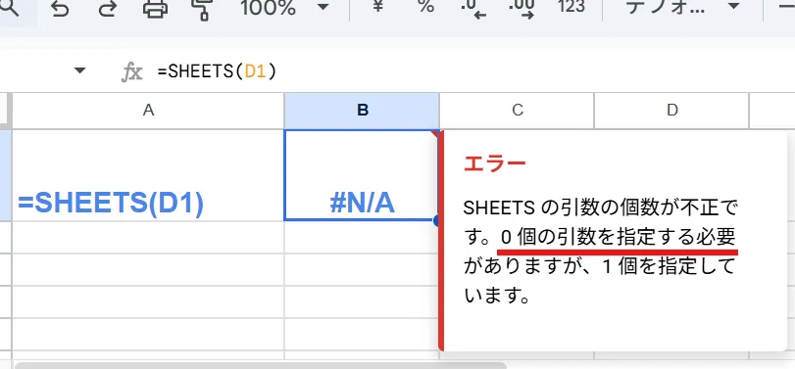Image resolution: width=795 pixels, height=369 pixels.
Task: Decrease decimal places
Action: 473,9
